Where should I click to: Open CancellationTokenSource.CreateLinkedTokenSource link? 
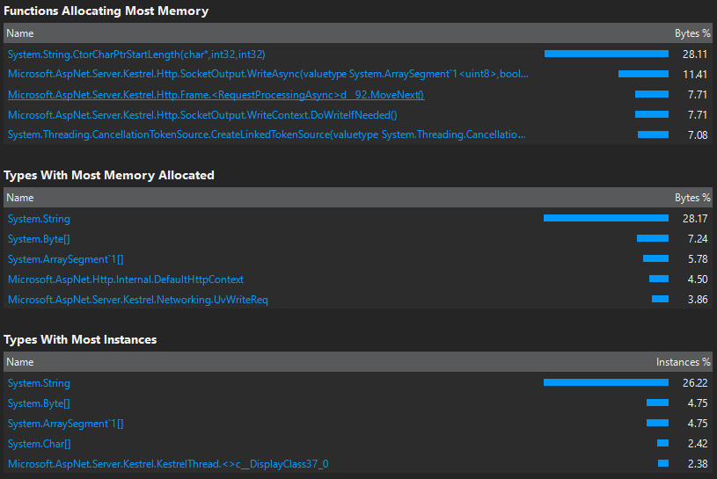[x=267, y=134]
